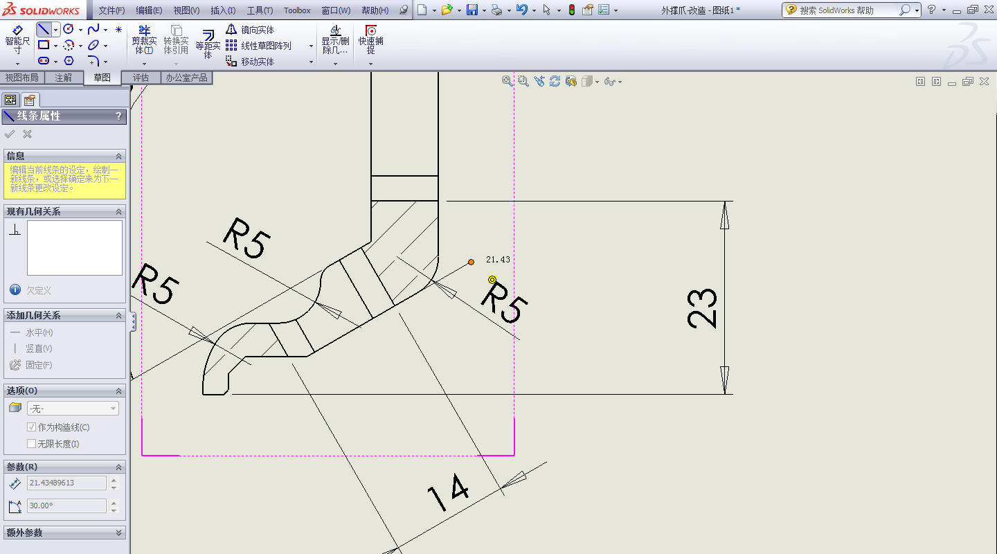Select the Circle sketch tool
Screen dimensions: 997x554
[x=69, y=29]
